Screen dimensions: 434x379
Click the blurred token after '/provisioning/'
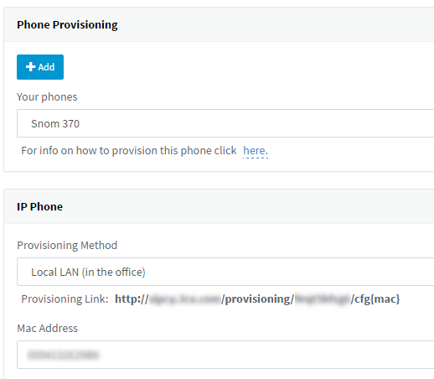[x=323, y=299]
